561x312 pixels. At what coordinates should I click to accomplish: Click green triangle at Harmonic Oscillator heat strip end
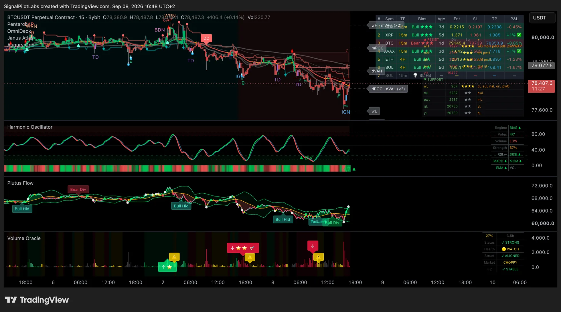pos(354,169)
